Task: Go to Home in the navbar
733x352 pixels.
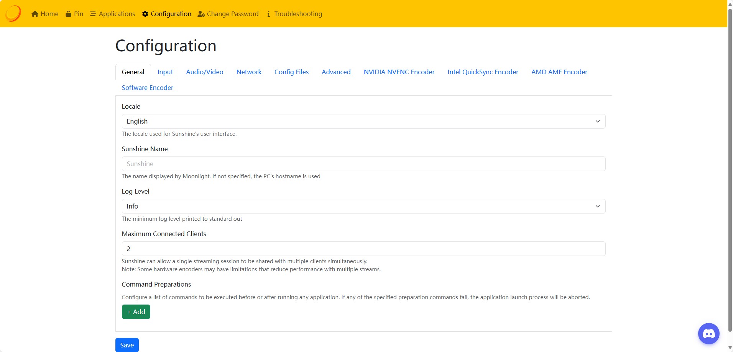Action: pos(45,14)
